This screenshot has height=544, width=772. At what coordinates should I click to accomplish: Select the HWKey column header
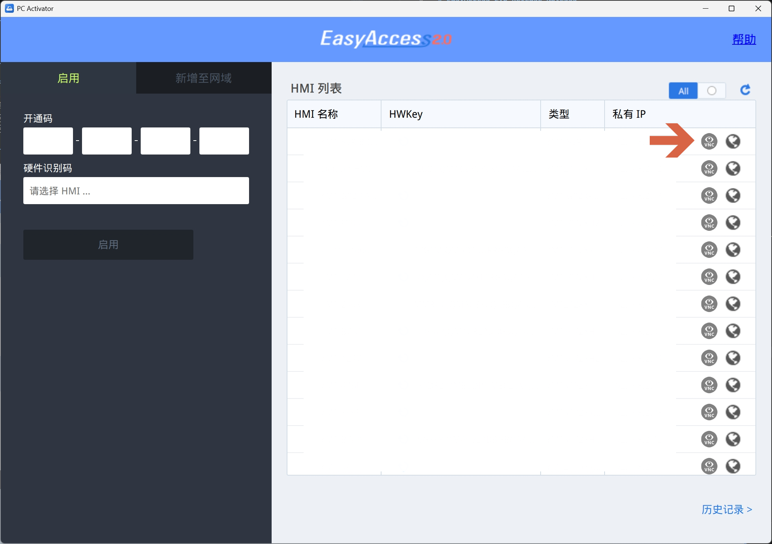tap(461, 114)
